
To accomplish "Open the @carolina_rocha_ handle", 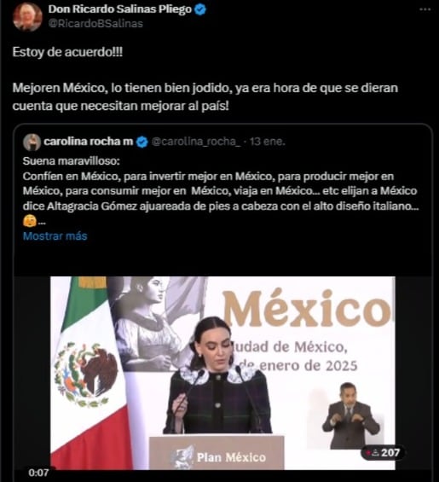I will point(196,142).
